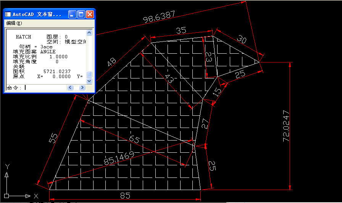Maximize the AutoCAD text window
Screen dimensions: 342x203
[81, 14]
